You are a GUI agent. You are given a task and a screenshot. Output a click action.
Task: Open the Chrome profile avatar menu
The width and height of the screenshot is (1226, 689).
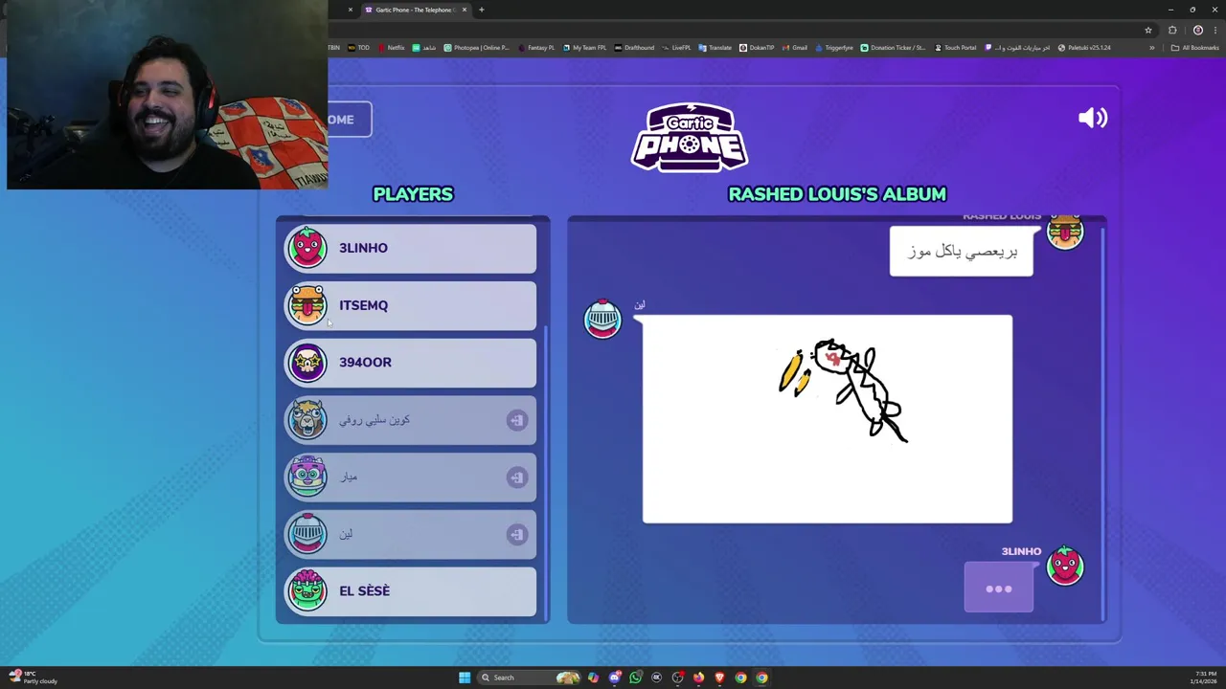click(x=1198, y=30)
